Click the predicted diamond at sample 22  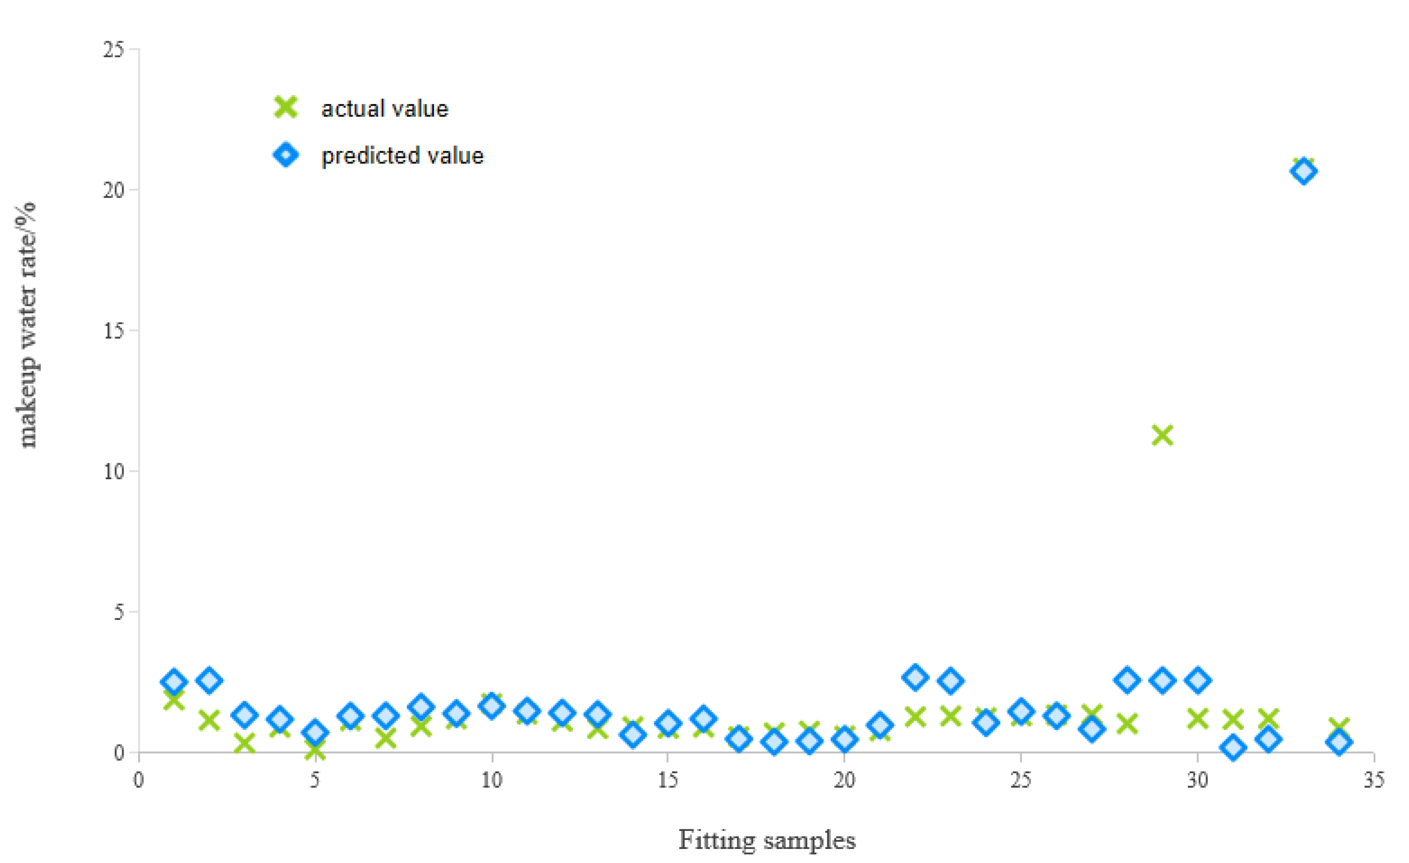coord(915,678)
